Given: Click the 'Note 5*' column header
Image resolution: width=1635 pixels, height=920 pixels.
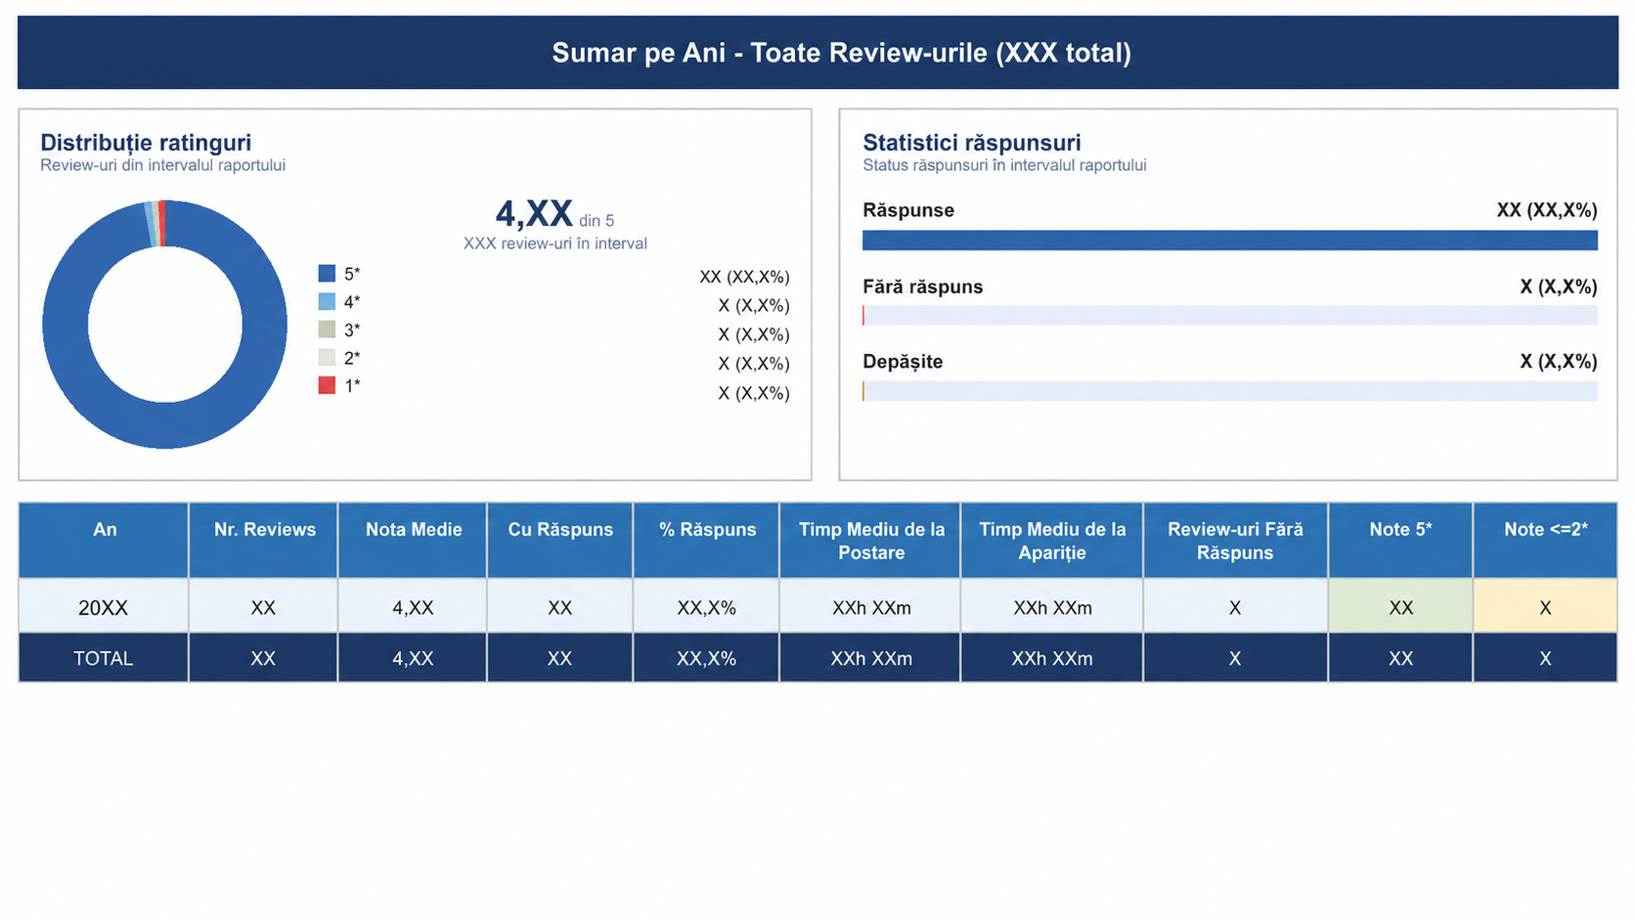Looking at the screenshot, I should tap(1400, 540).
